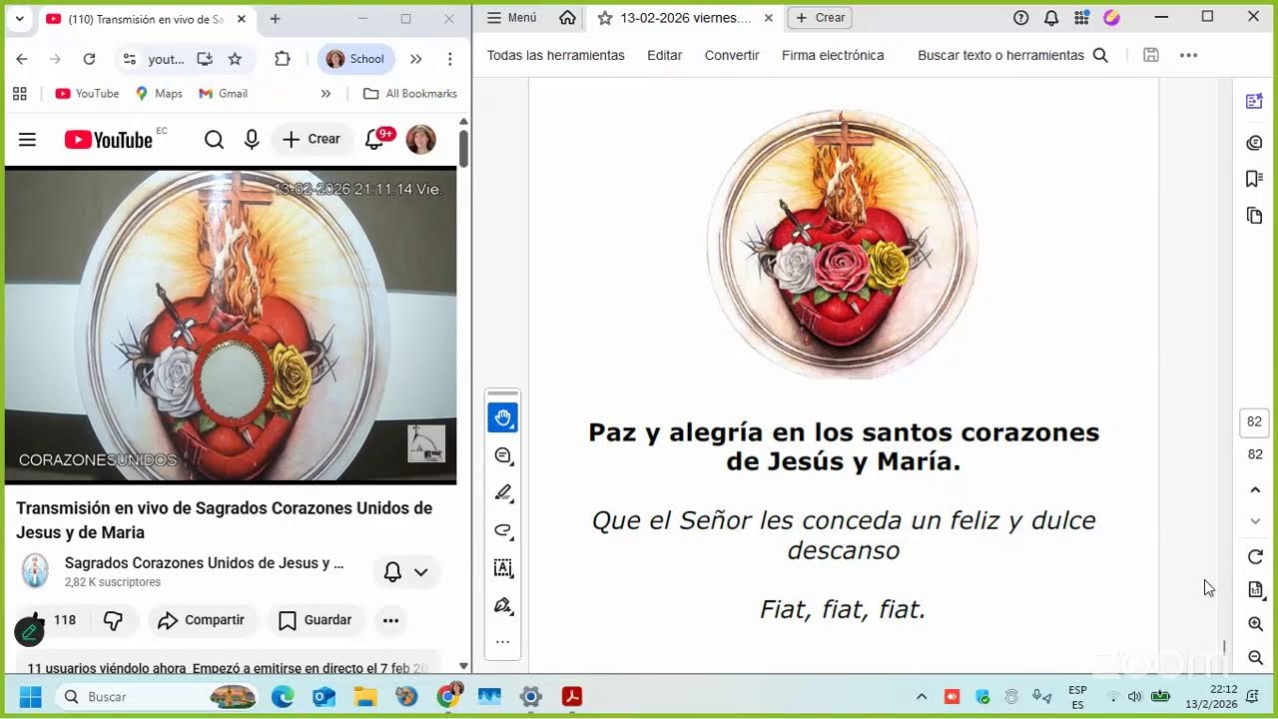Click the Guardar button under video

click(316, 620)
